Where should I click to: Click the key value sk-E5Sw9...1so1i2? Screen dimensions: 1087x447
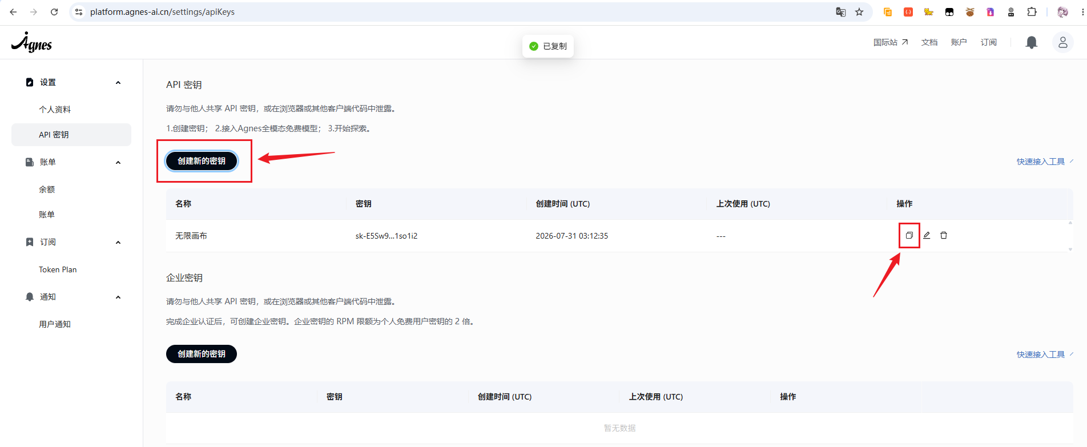(x=387, y=236)
